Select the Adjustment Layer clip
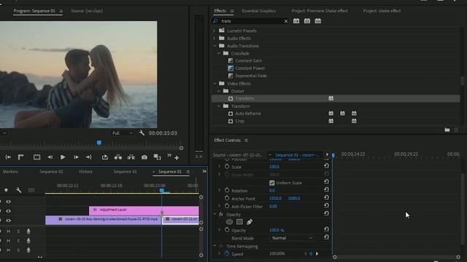This screenshot has height=262, width=467. click(x=144, y=210)
